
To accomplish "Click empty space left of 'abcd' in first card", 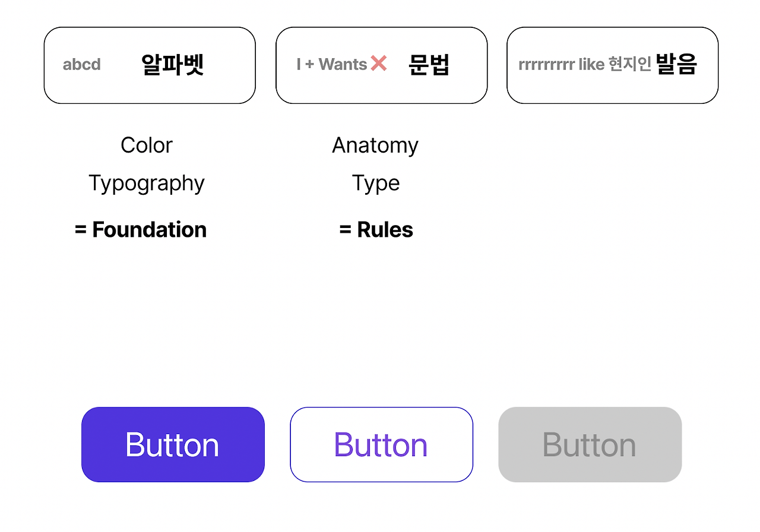I will 53,65.
